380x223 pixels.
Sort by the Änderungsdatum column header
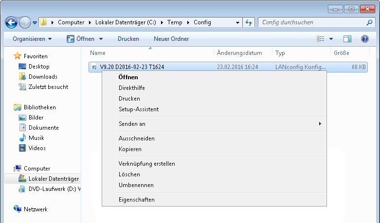[x=239, y=53]
